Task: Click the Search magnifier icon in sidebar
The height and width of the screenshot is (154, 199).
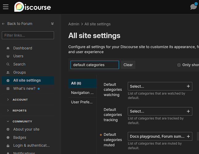Action: point(8,64)
